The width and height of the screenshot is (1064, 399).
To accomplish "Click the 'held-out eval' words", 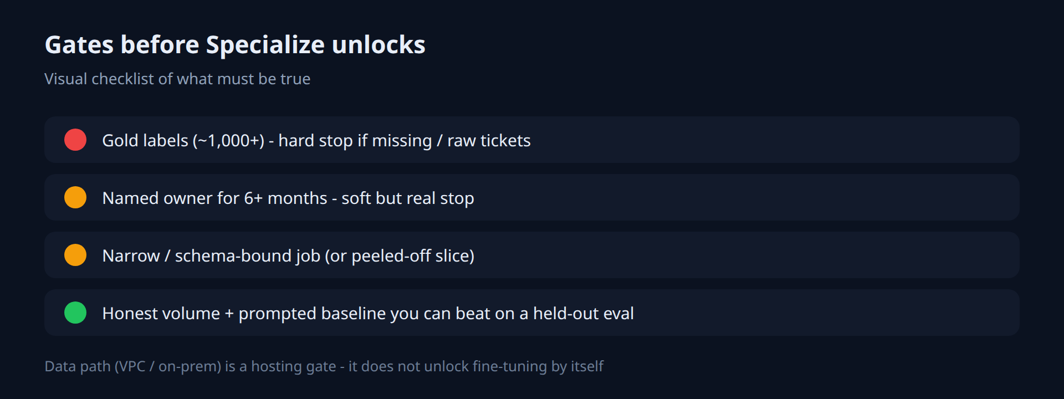I will point(583,314).
